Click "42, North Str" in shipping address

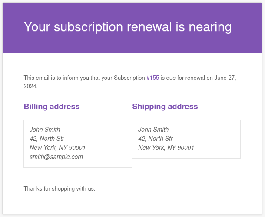pyautogui.click(x=156, y=139)
